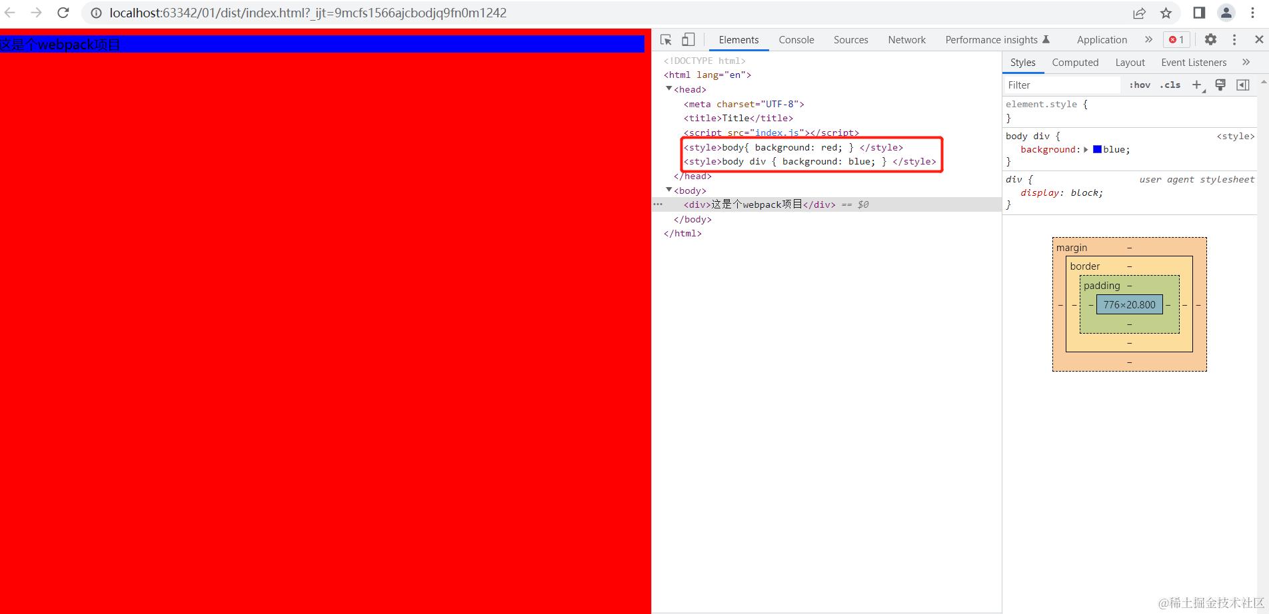Click the blue div on the web page

322,44
